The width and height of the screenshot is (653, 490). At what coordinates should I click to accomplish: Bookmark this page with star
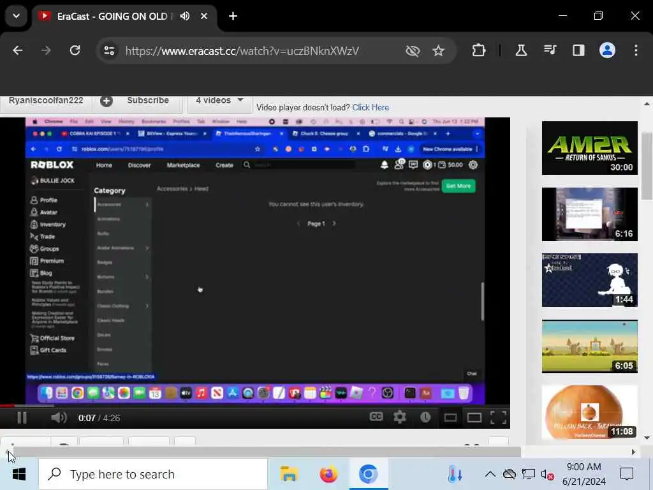pyautogui.click(x=438, y=51)
